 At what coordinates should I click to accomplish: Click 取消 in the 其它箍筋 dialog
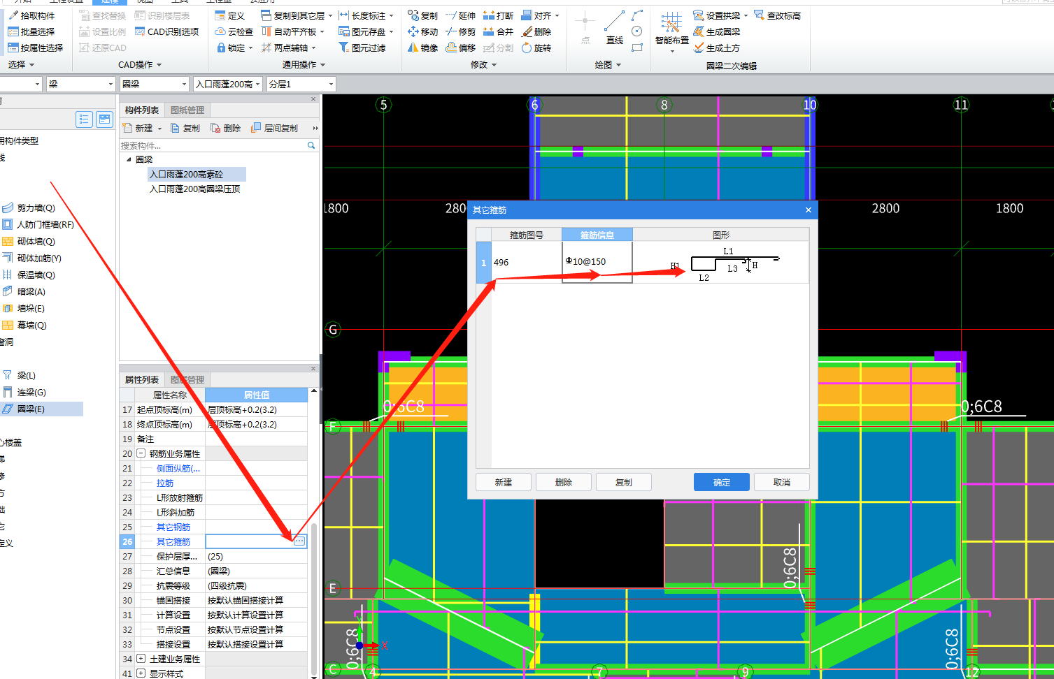782,482
